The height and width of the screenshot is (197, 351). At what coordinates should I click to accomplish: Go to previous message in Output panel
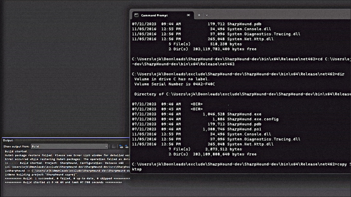point(121,146)
